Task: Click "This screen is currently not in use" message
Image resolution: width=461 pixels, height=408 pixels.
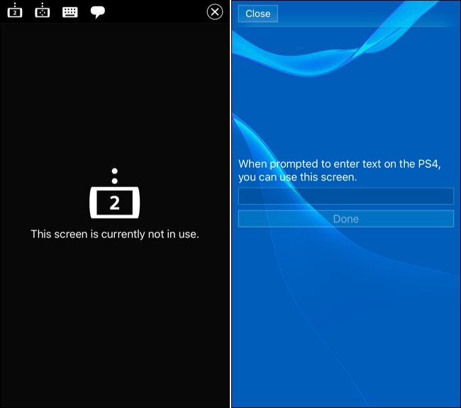Action: [115, 234]
